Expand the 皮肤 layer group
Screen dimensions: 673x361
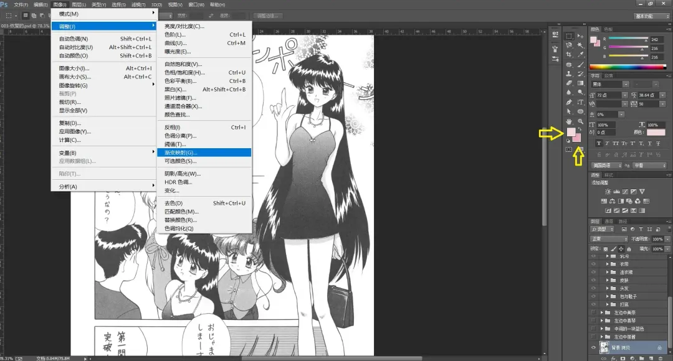click(x=608, y=280)
